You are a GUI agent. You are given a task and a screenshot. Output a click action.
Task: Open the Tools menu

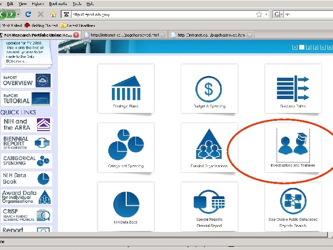[x=77, y=4]
